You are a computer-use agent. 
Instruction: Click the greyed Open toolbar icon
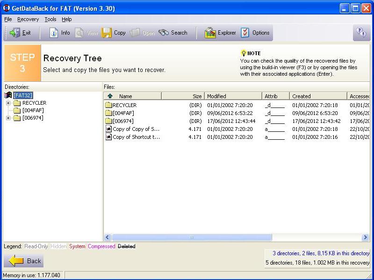click(x=135, y=33)
